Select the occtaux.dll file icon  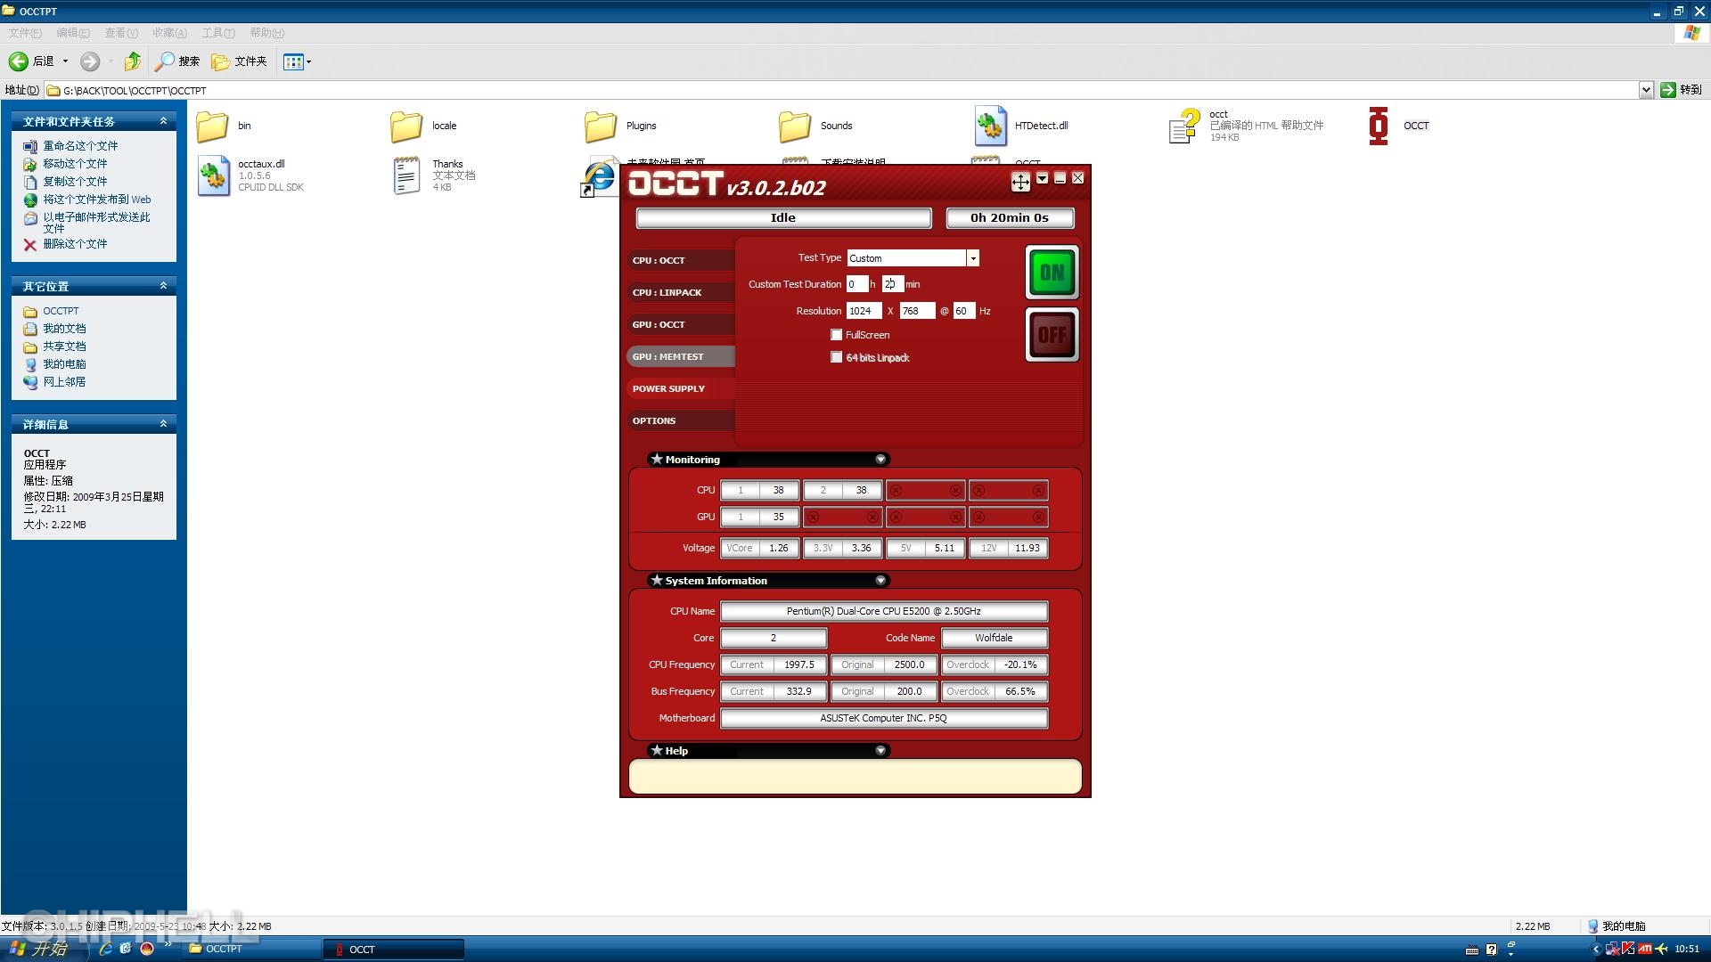point(213,175)
